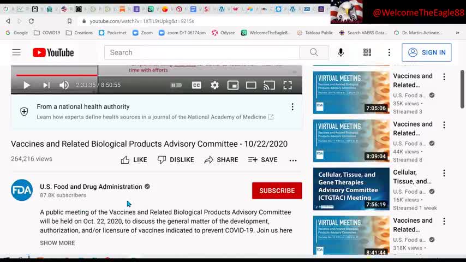Enable miniplayer mode
466x262 pixels.
(232, 85)
